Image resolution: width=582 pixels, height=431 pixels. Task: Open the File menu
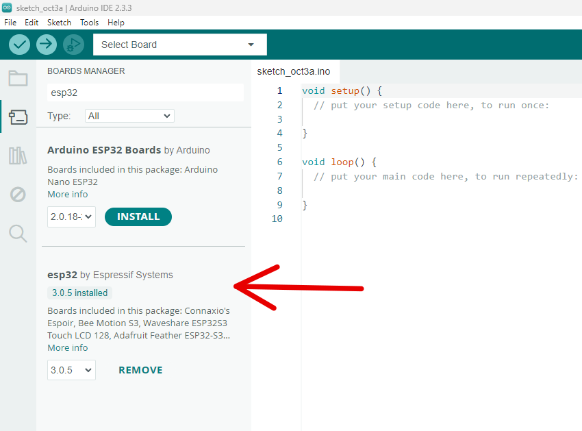[x=10, y=23]
